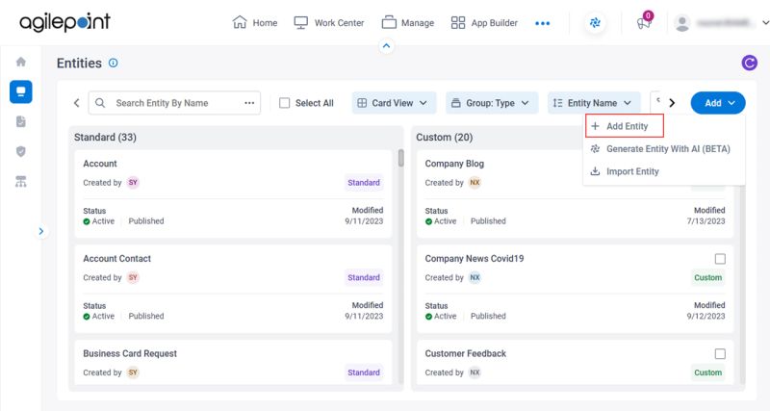Click the NX avatar on Customer Feedback card
The image size is (770, 411).
coord(475,372)
